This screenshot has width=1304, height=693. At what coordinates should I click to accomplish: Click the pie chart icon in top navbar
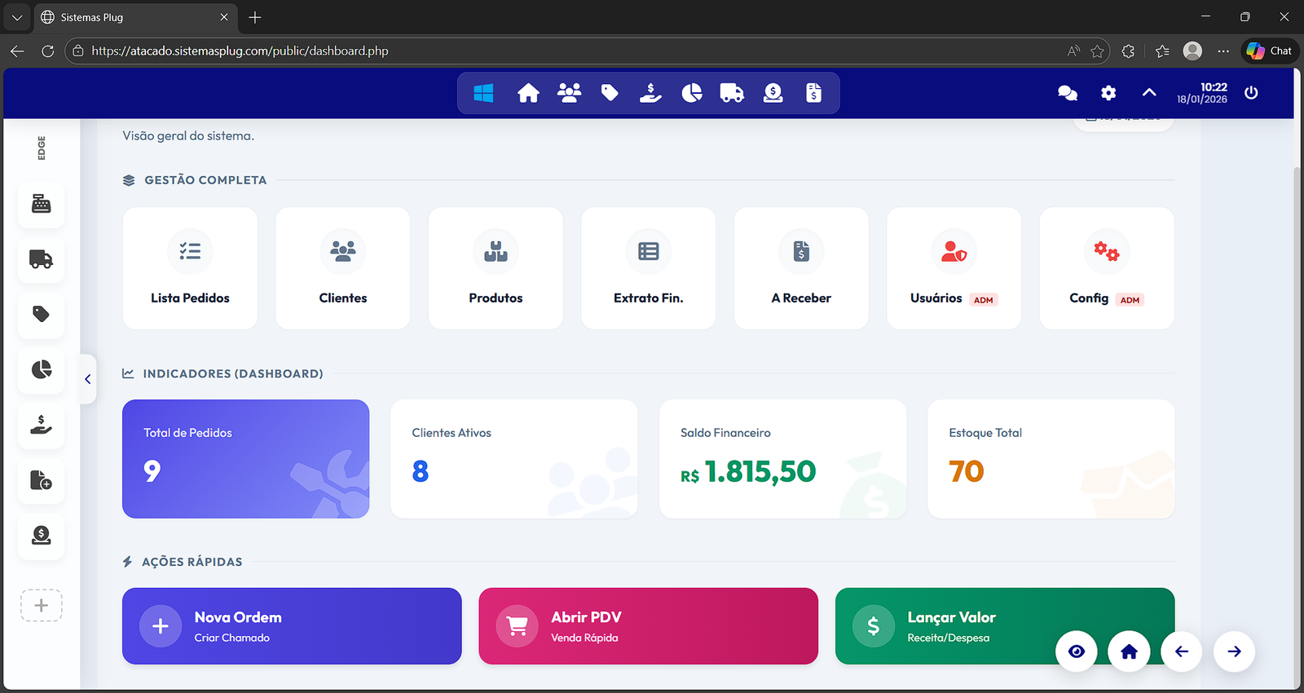[691, 94]
